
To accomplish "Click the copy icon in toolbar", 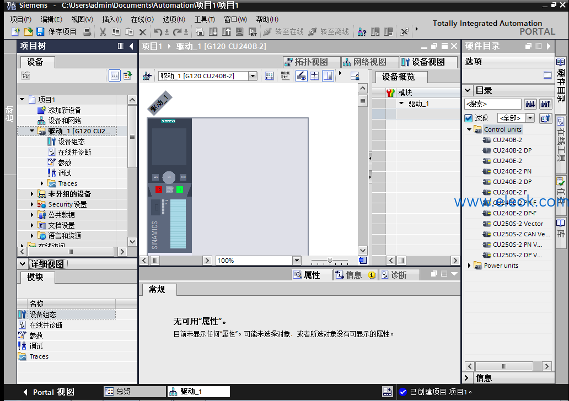I will coord(116,32).
